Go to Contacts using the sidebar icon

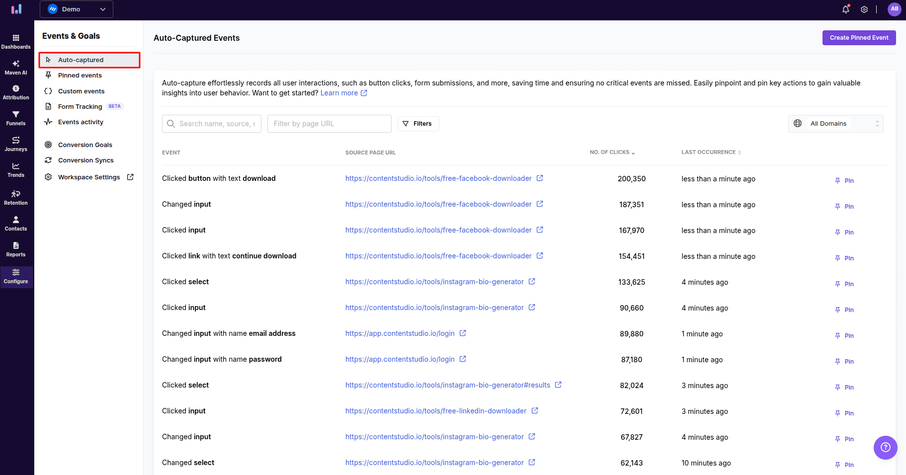pos(16,224)
